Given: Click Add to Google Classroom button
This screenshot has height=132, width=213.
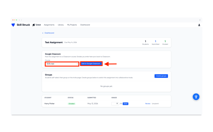Looking at the screenshot, I should click(x=91, y=63).
